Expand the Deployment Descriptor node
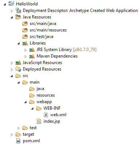This screenshot has height=144, width=140. [x=12, y=11]
